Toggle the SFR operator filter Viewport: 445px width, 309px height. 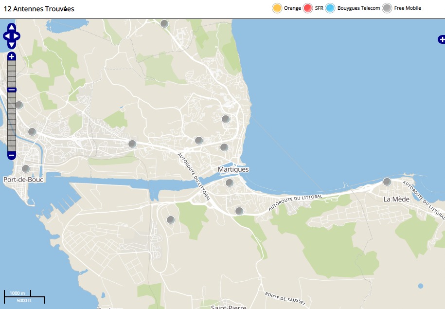[308, 8]
